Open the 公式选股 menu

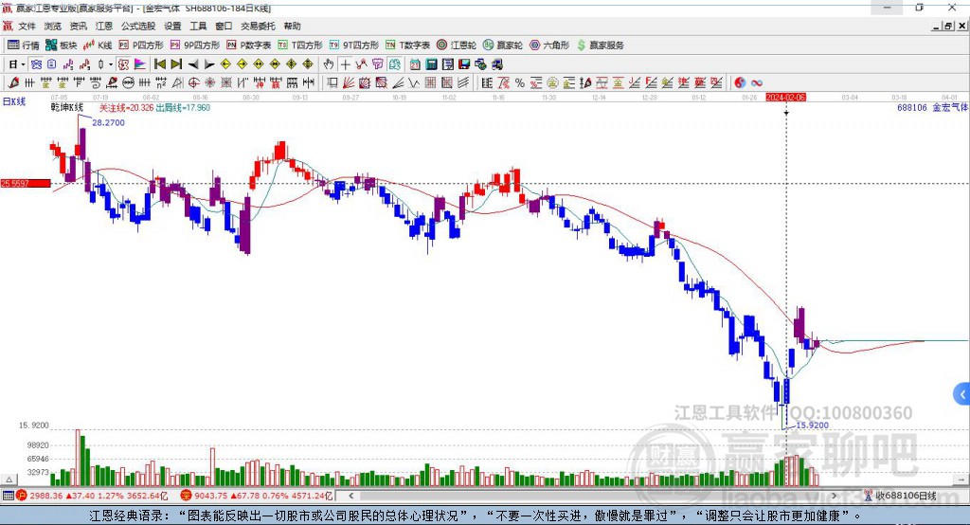138,26
